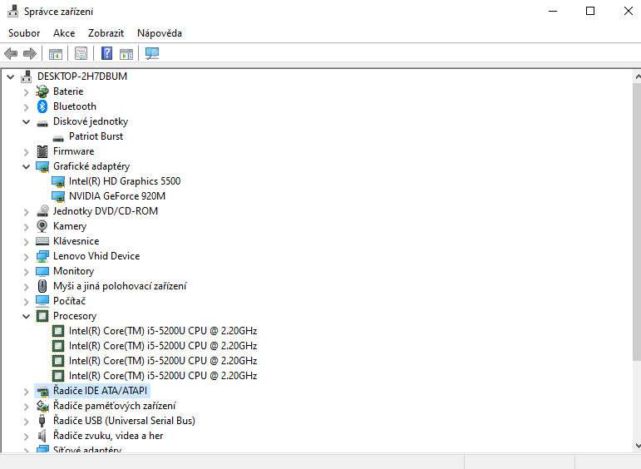
Task: Open the Akce menu
Action: click(x=64, y=33)
